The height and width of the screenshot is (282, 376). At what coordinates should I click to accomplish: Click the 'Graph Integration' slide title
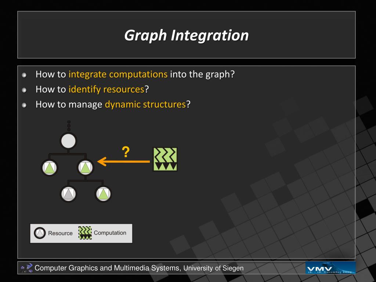[186, 36]
